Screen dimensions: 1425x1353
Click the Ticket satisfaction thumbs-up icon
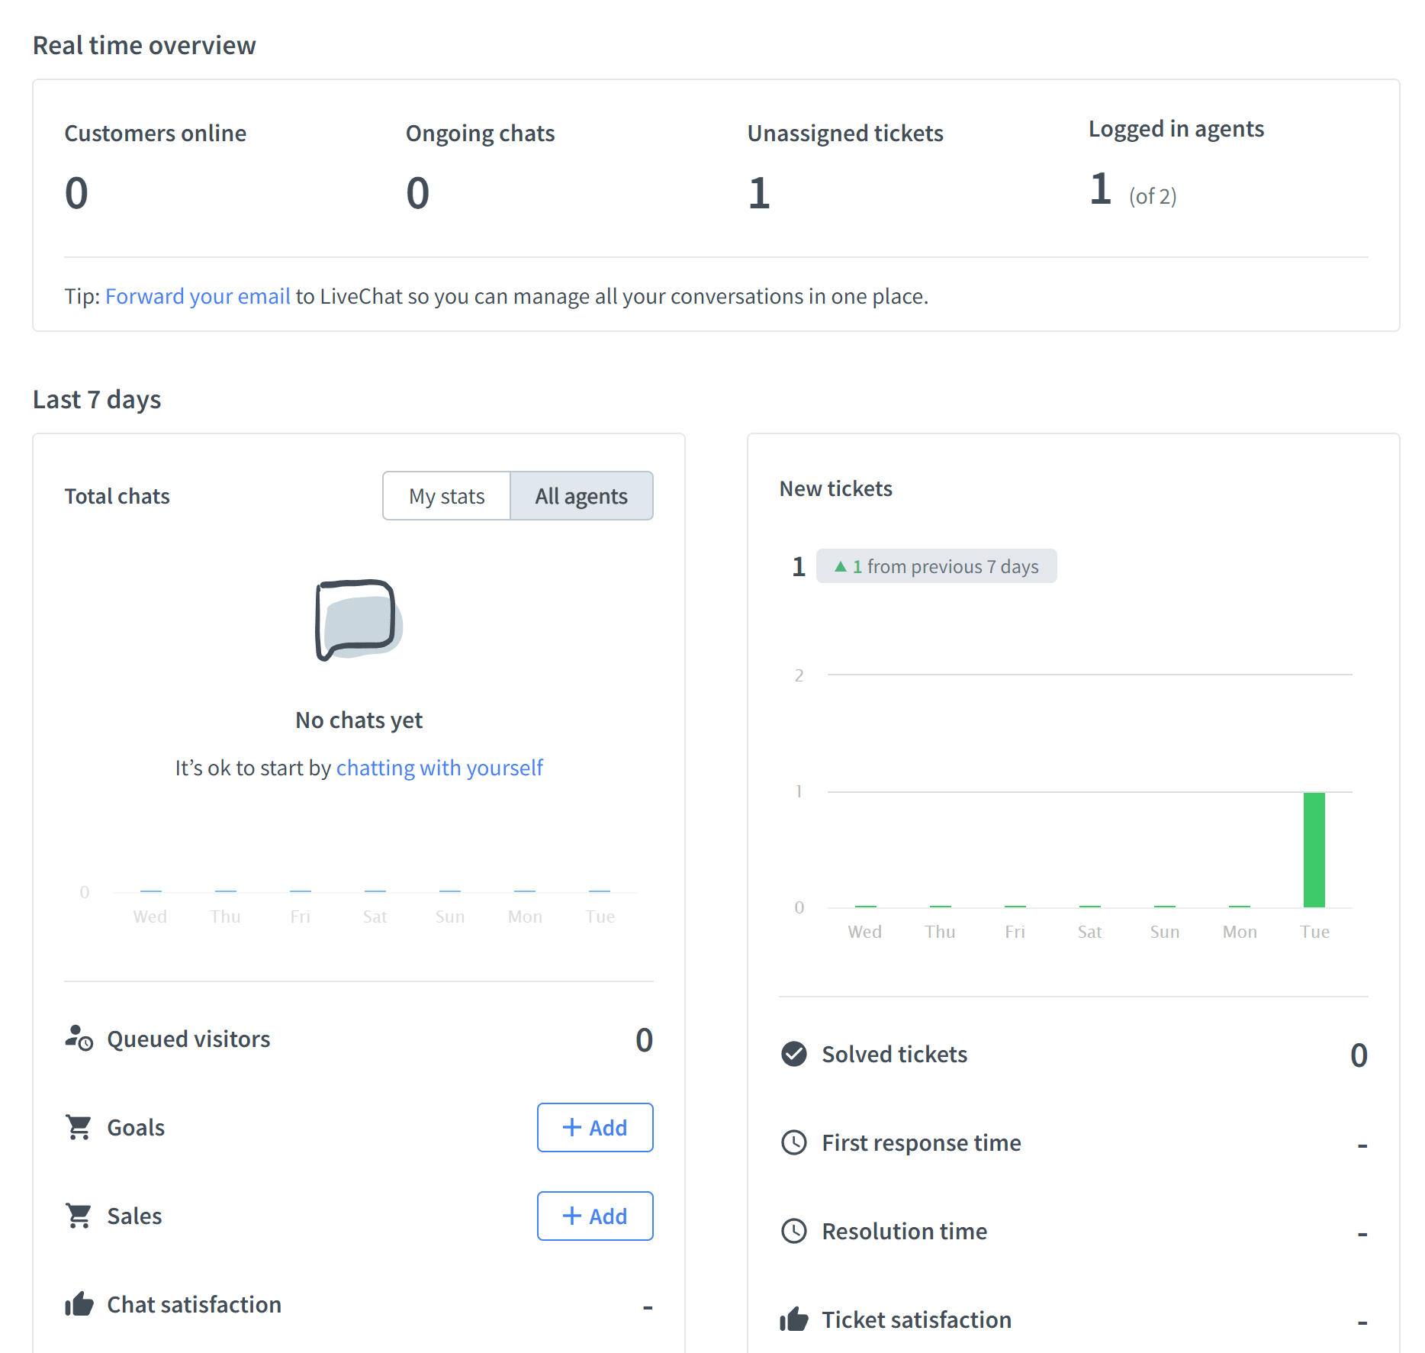point(793,1319)
